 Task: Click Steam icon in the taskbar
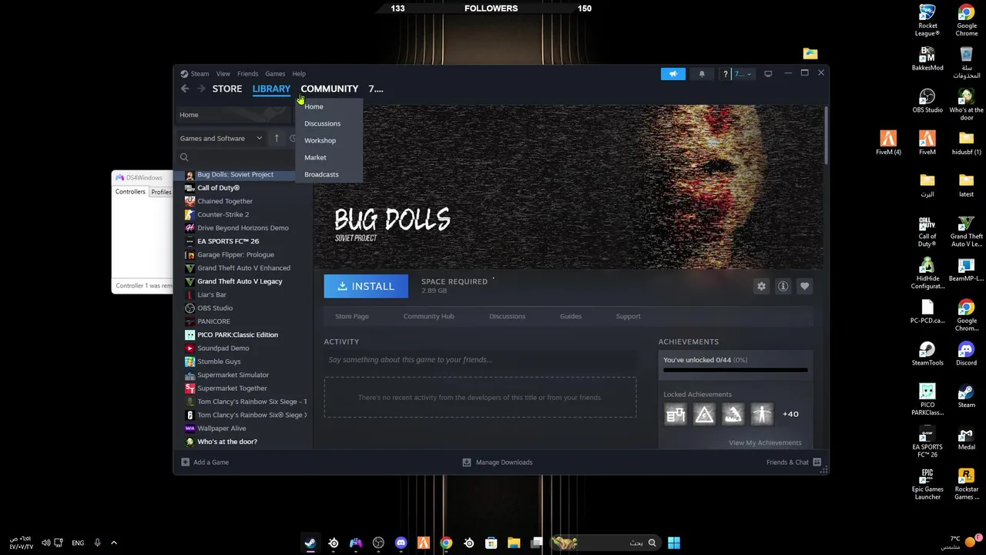310,543
